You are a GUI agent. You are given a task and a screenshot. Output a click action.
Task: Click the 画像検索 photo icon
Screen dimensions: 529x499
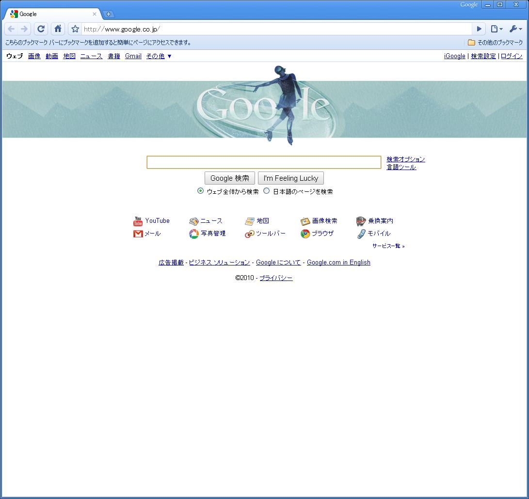tap(305, 221)
